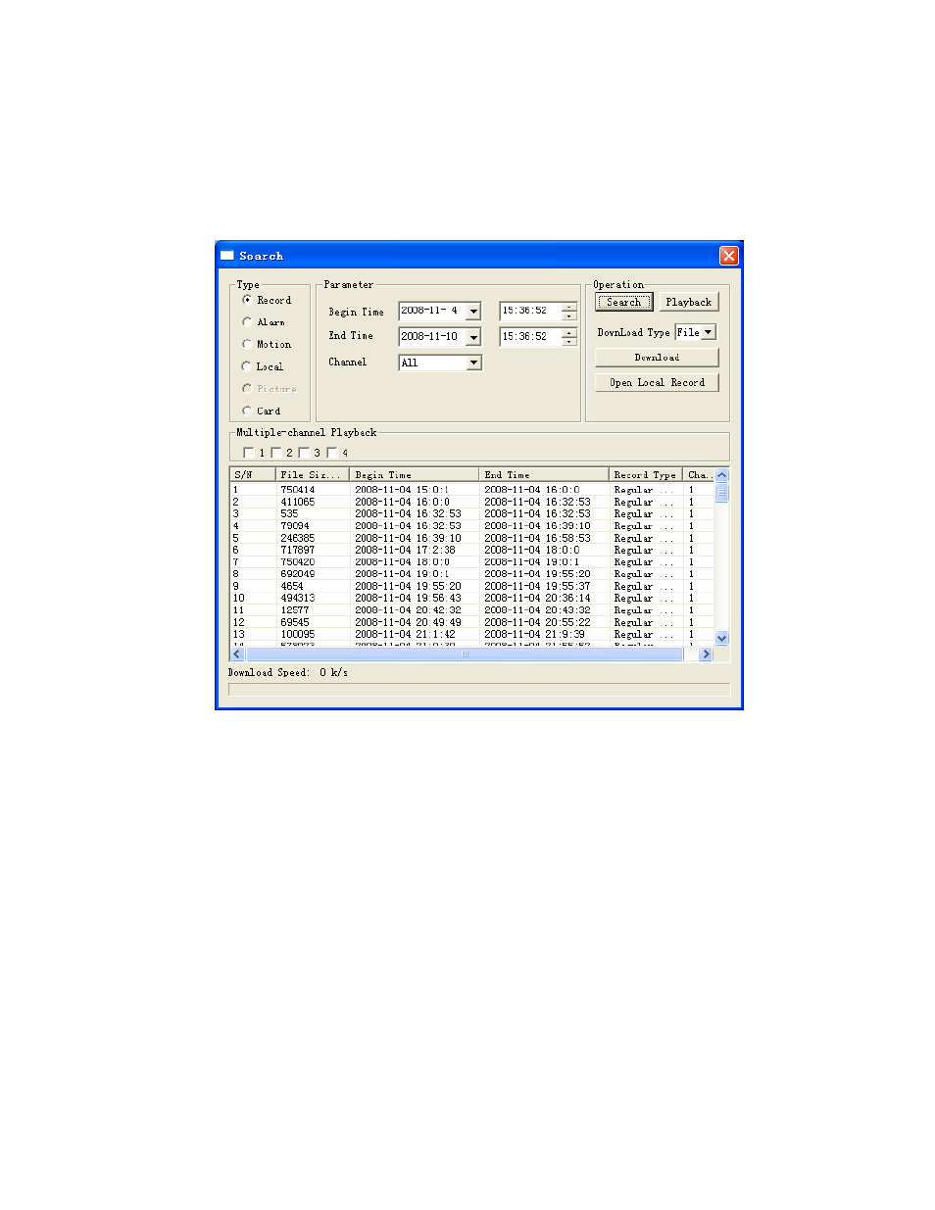Viewport: 935px width, 1210px height.
Task: Click the Open Local Record button
Action: coord(657,382)
